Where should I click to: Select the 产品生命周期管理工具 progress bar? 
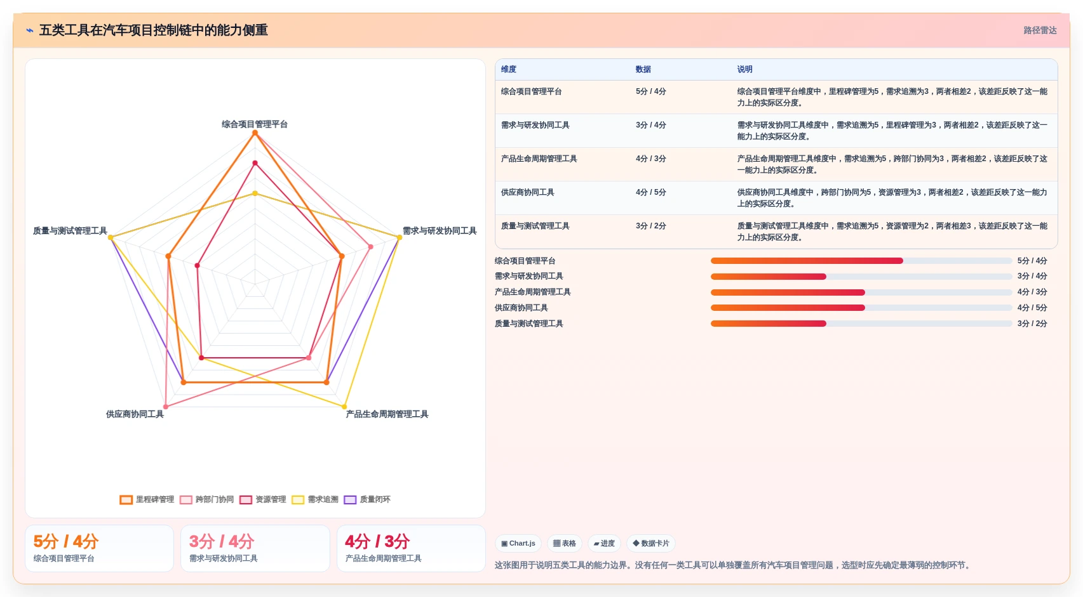[x=861, y=292]
